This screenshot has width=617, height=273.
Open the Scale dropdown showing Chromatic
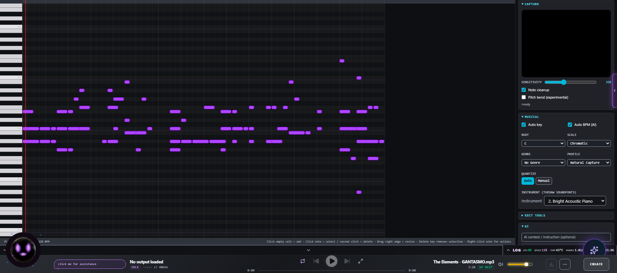click(x=589, y=144)
